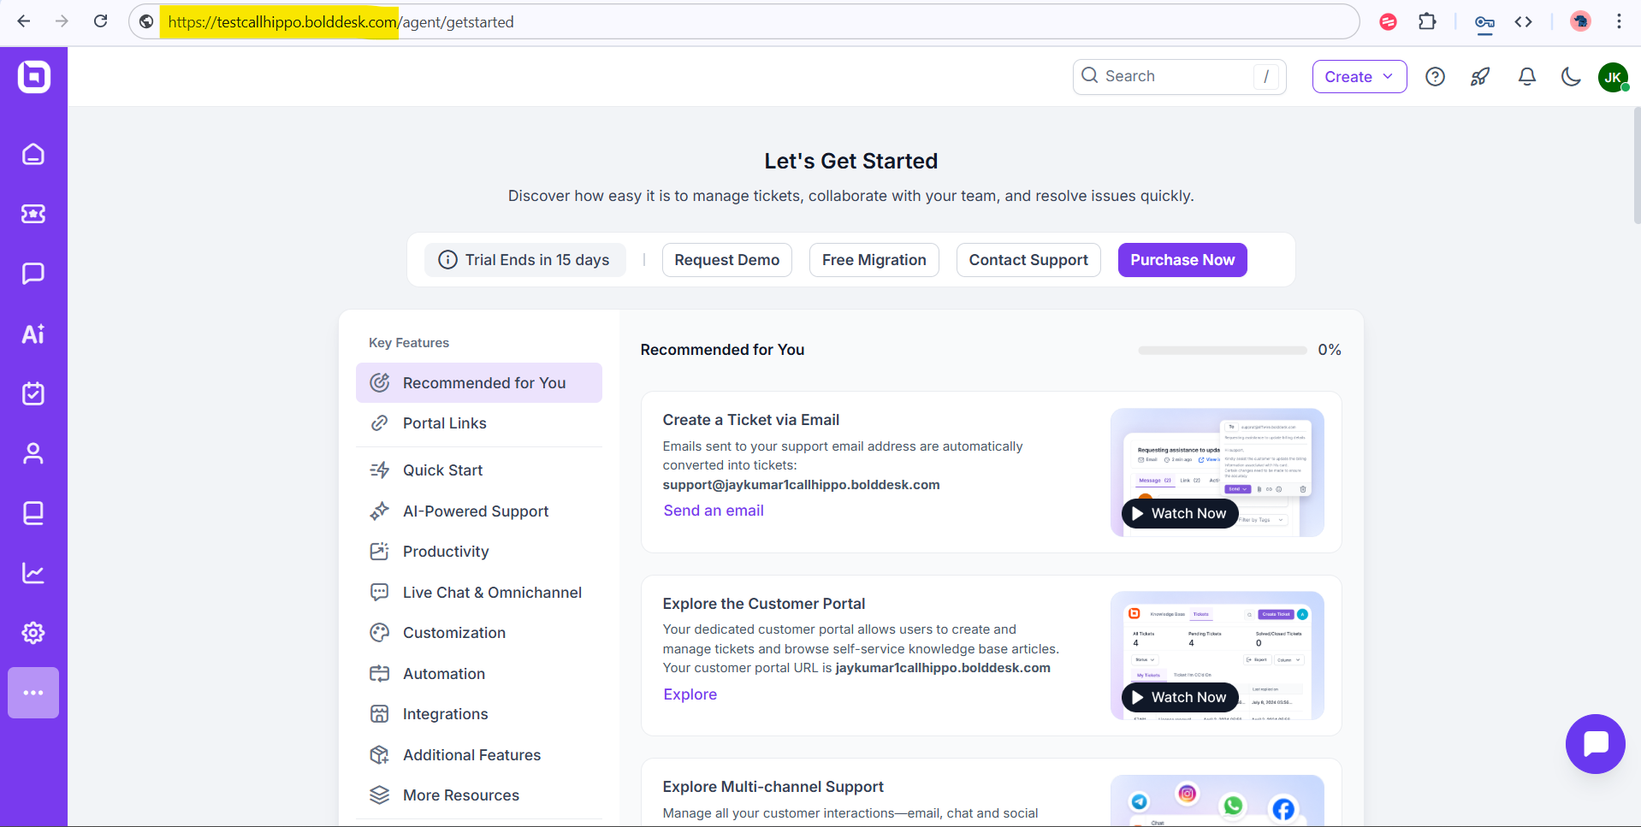This screenshot has width=1641, height=827.
Task: Click the jaykumar1callhippo.bolddesk.com portal URL
Action: pyautogui.click(x=943, y=668)
